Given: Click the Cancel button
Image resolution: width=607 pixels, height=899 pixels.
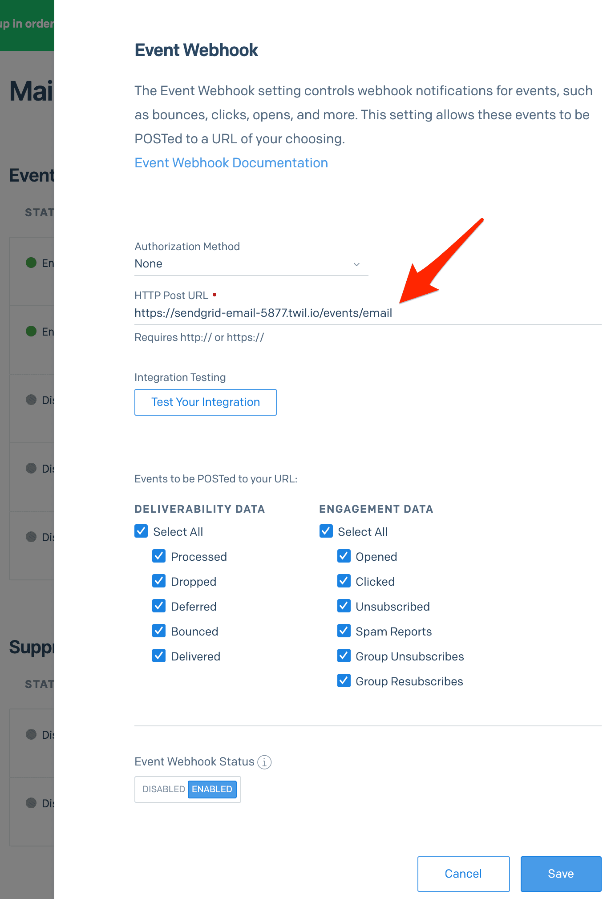Looking at the screenshot, I should pyautogui.click(x=463, y=874).
